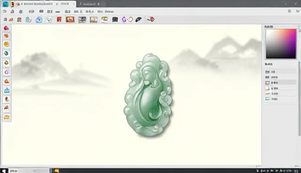
Task: Open the yellow app icon on the taskbar
Action: click(56, 171)
